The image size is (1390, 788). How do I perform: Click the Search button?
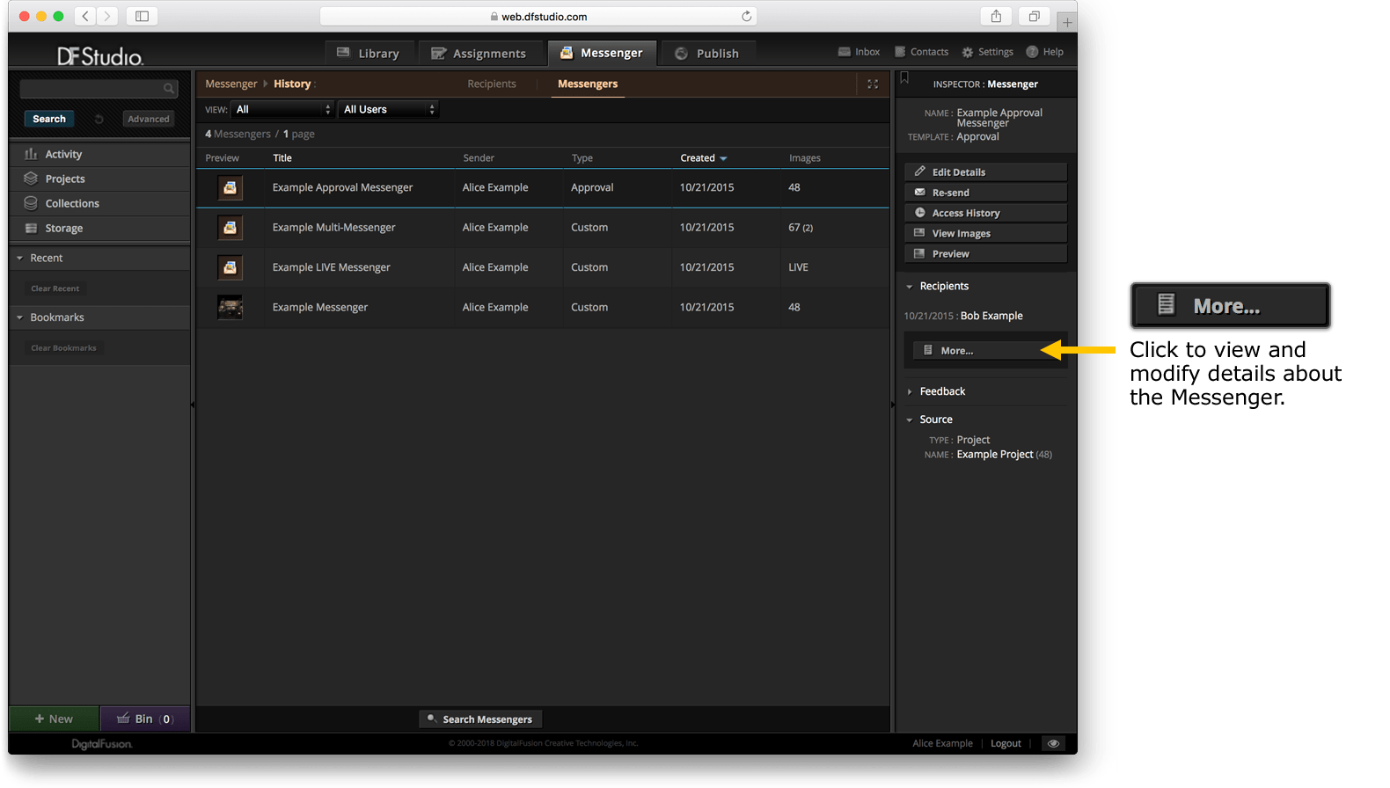point(49,119)
